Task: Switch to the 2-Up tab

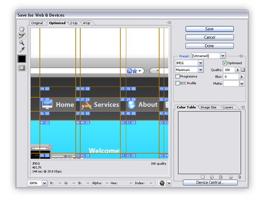Action: tap(74, 23)
